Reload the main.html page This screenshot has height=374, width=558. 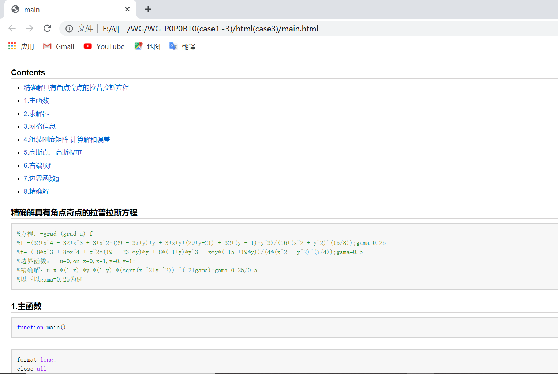47,29
